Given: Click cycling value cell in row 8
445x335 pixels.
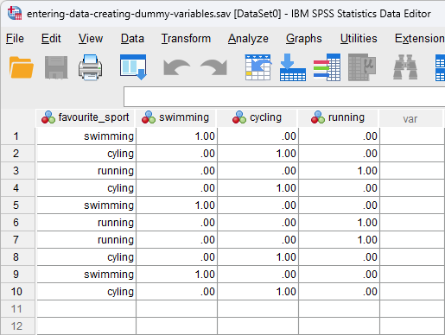Looking at the screenshot, I should 258,257.
